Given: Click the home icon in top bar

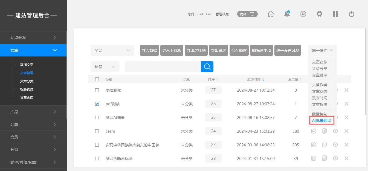Looking at the screenshot, I should pyautogui.click(x=271, y=14).
